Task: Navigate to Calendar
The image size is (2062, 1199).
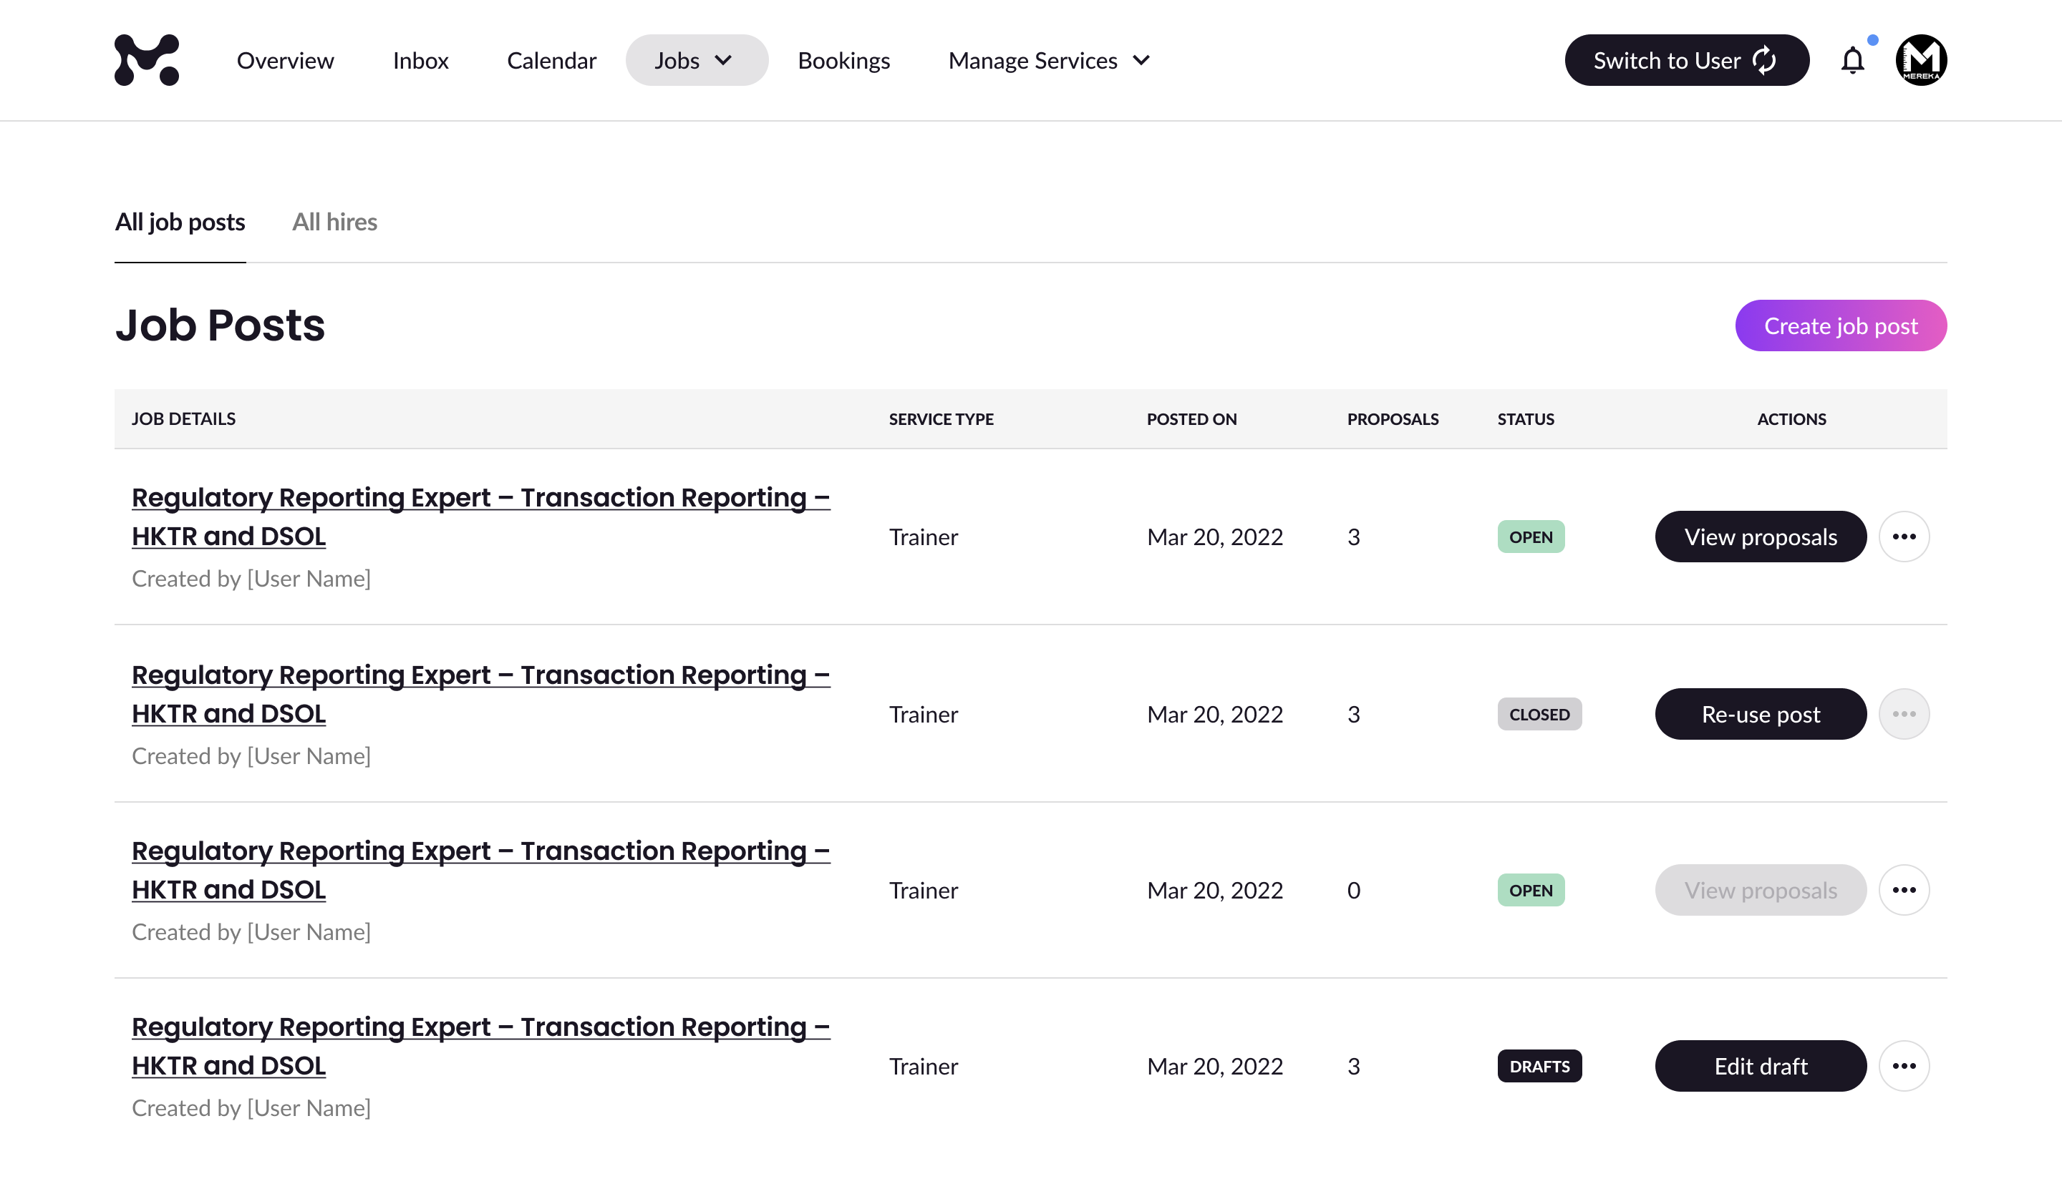Action: pos(551,61)
